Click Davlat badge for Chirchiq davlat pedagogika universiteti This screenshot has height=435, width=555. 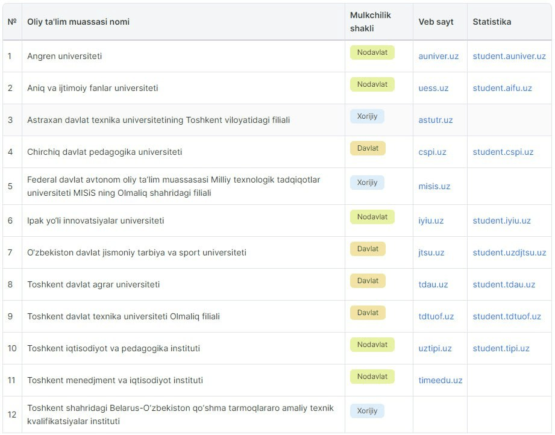368,148
